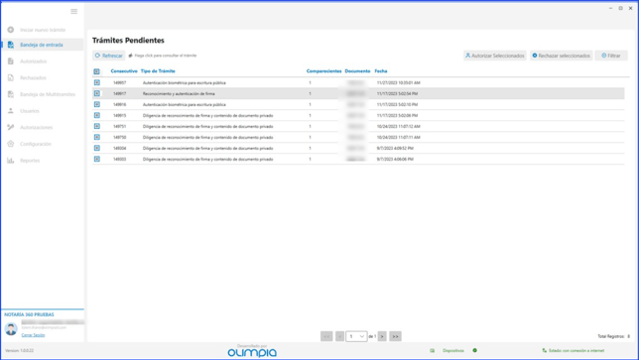This screenshot has height=360, width=639.
Task: Click the Cerrar Sesión link
Action: coord(33,335)
